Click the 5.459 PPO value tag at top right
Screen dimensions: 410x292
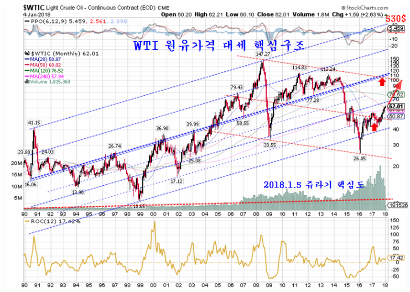tap(396, 29)
